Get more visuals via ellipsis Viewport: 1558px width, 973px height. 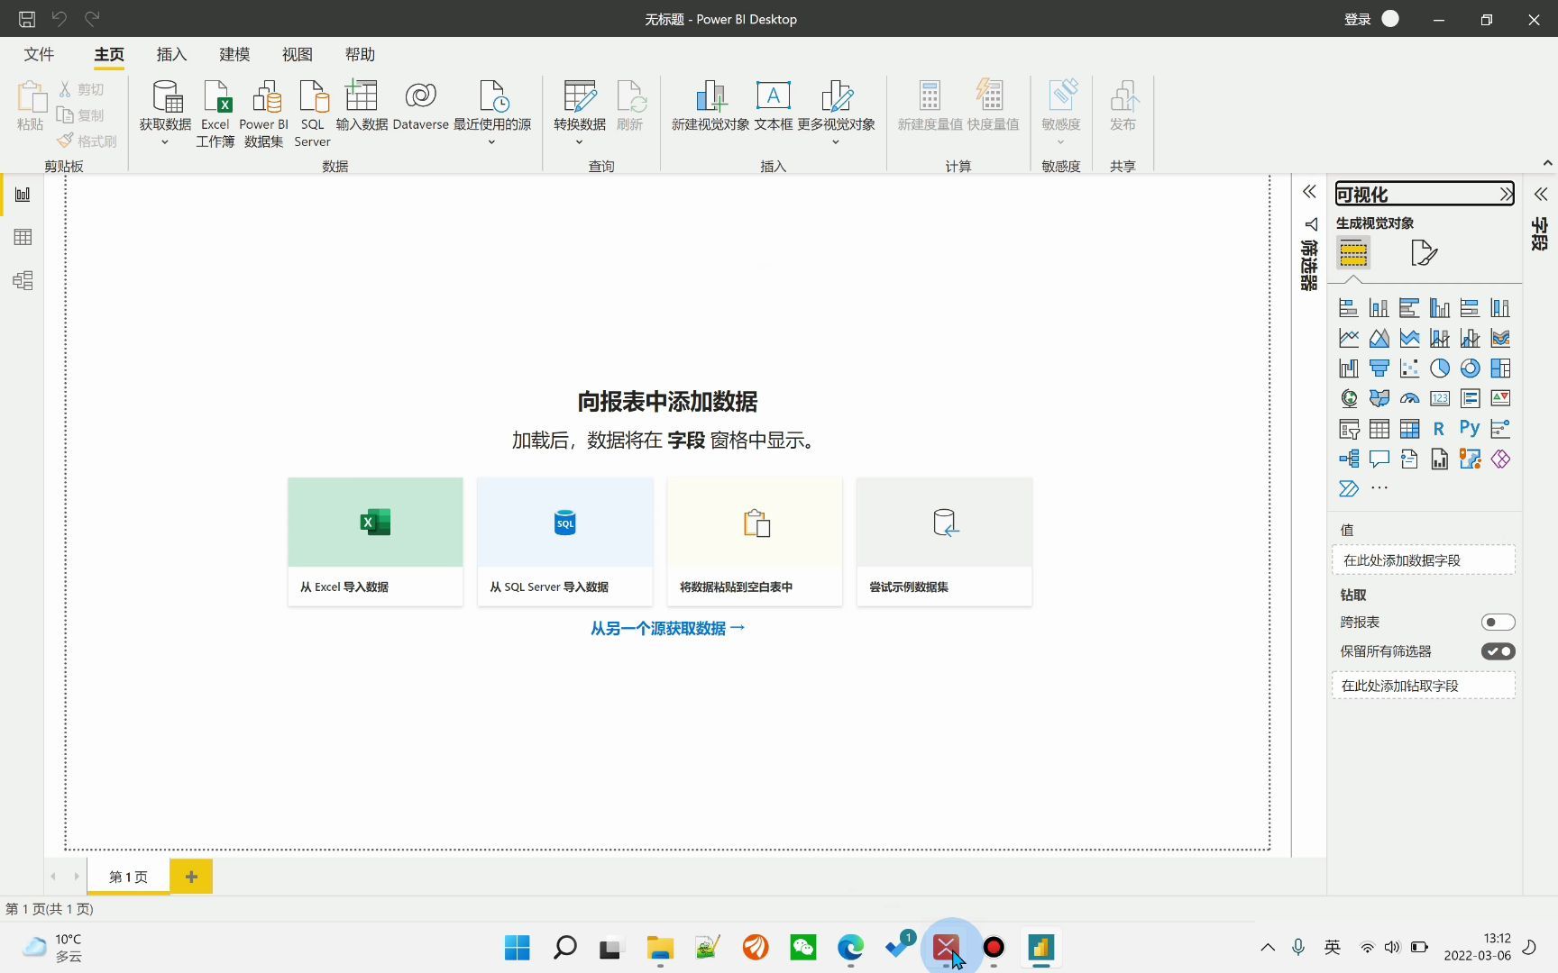click(x=1379, y=488)
